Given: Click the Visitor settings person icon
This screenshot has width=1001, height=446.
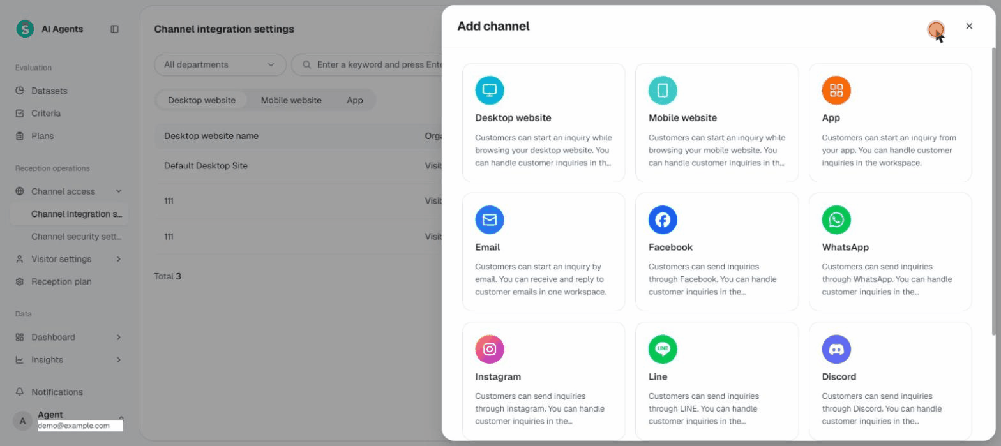Looking at the screenshot, I should point(20,259).
